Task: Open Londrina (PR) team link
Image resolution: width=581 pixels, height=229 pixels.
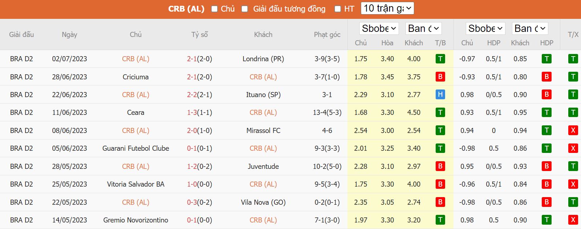Action: (x=263, y=59)
